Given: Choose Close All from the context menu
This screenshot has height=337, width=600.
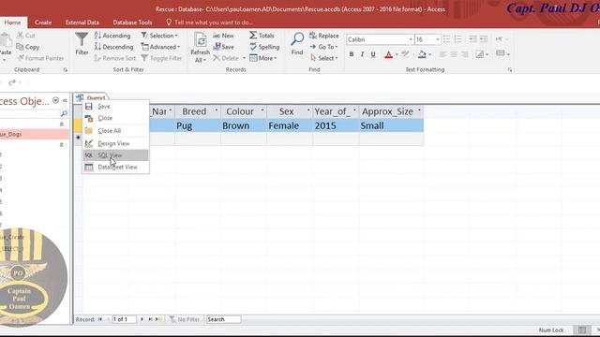Looking at the screenshot, I should tap(116, 131).
